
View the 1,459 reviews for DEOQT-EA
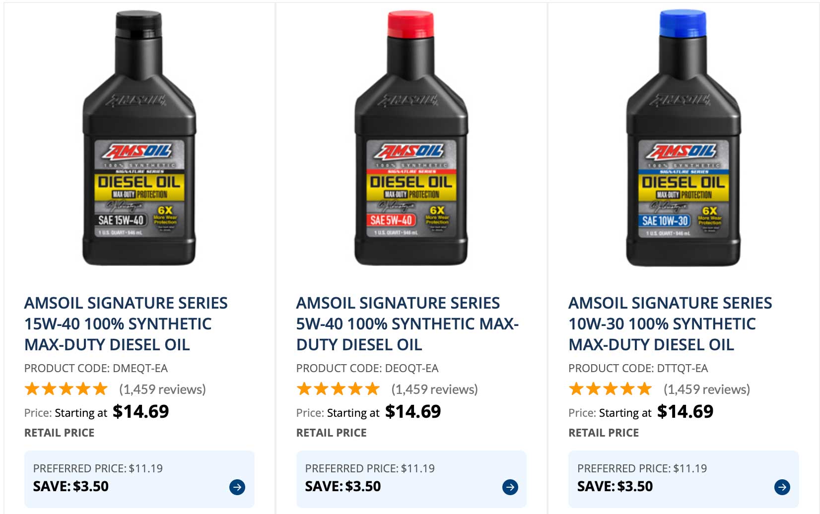coord(434,389)
